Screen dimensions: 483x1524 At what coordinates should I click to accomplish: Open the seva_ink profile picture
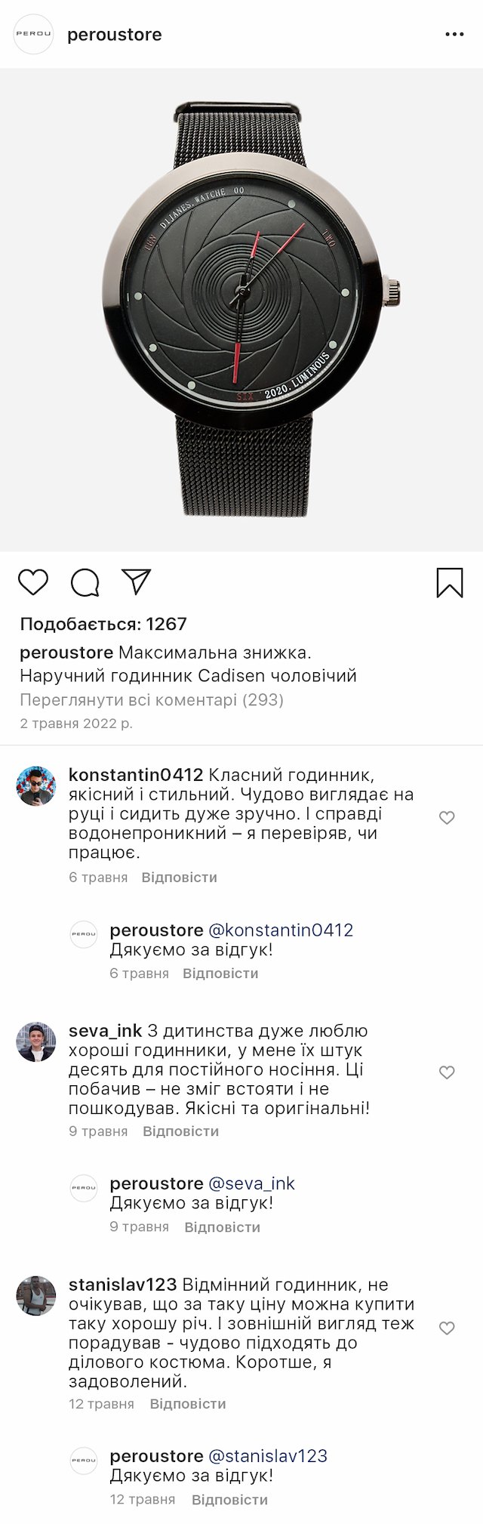coord(36,1042)
